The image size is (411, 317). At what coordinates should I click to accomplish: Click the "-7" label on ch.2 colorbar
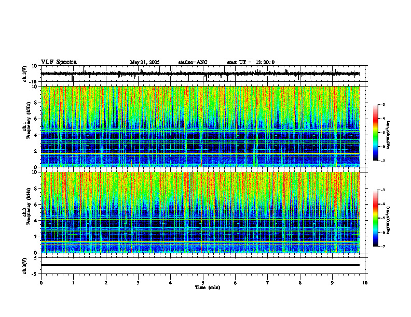tap(382, 247)
